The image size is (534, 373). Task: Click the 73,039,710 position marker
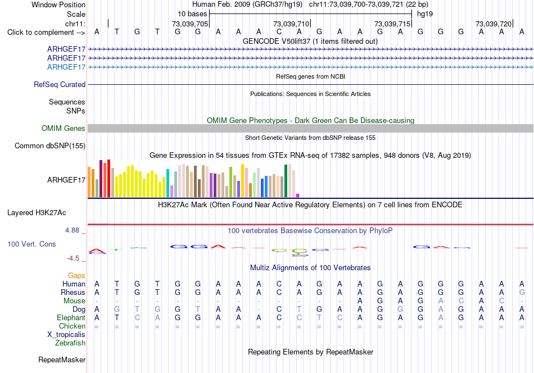[291, 24]
